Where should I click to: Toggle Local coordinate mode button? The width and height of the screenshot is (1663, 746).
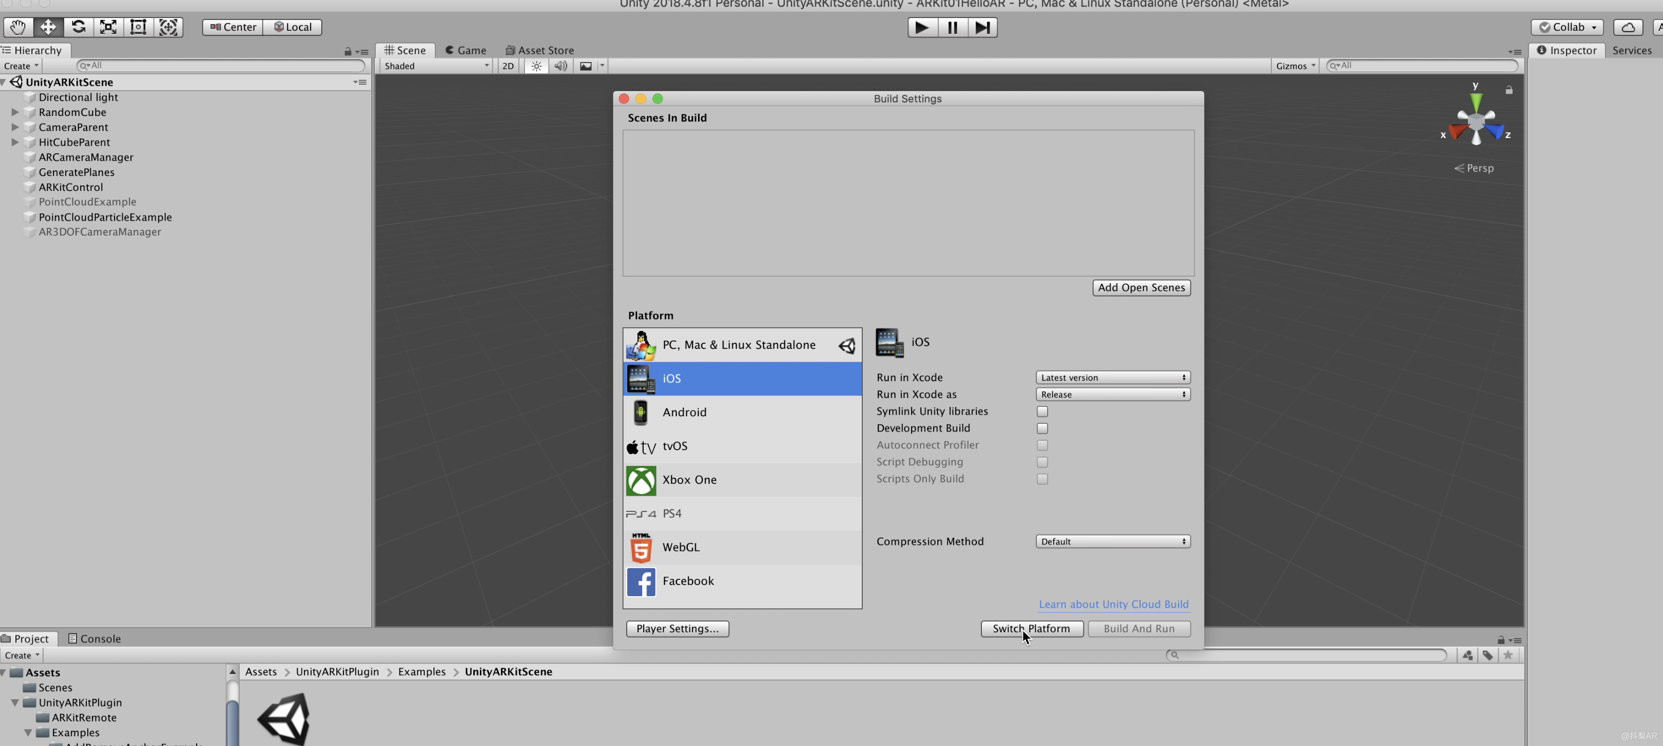pyautogui.click(x=293, y=27)
